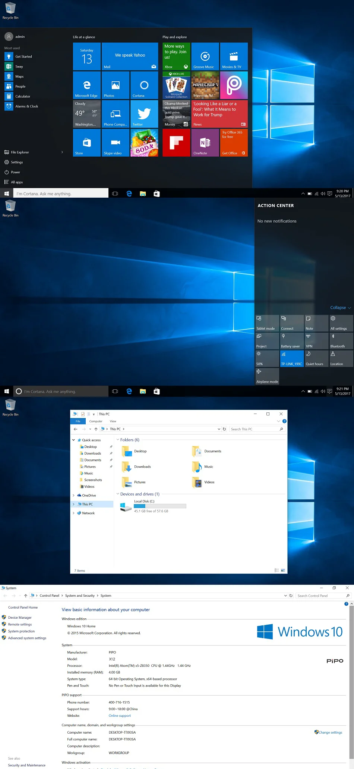
Task: Toggle the TP-LINK_199C Wi-Fi tile
Action: 291,358
